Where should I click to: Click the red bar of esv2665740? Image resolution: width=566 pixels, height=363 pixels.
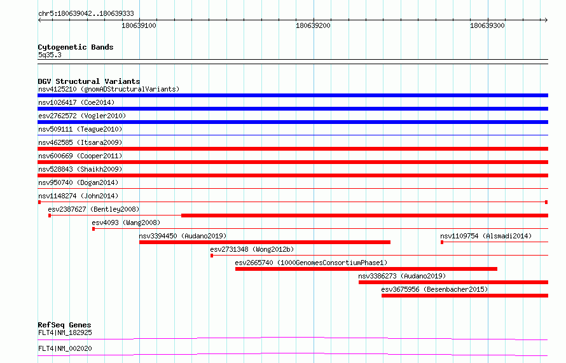366,269
